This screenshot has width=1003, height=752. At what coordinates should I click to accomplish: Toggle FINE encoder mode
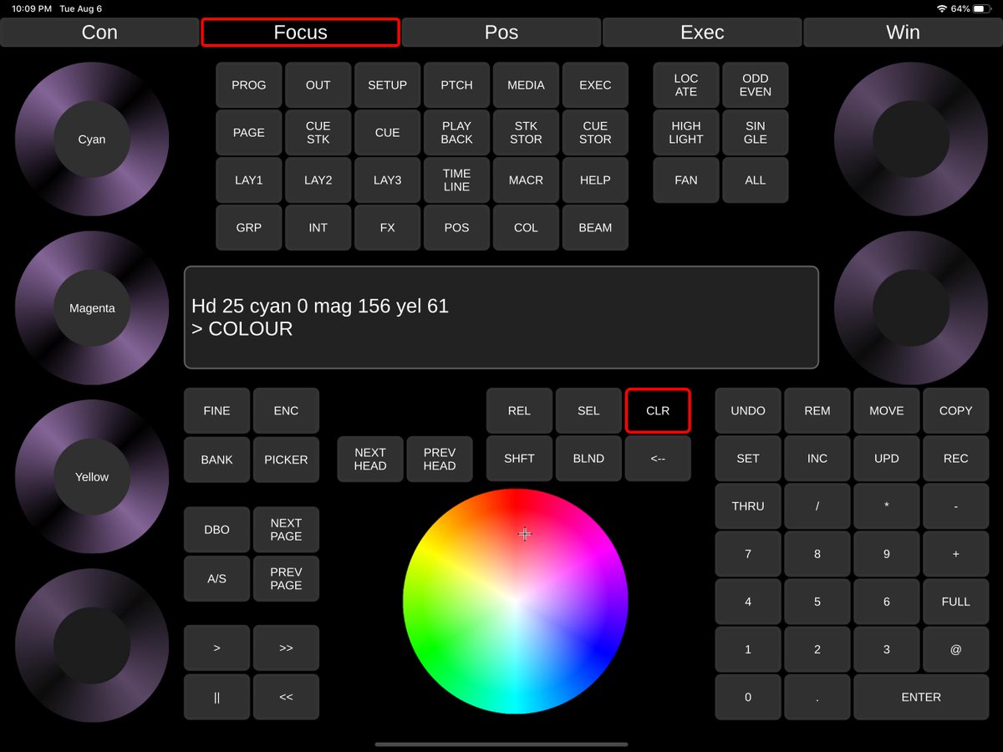coord(217,411)
